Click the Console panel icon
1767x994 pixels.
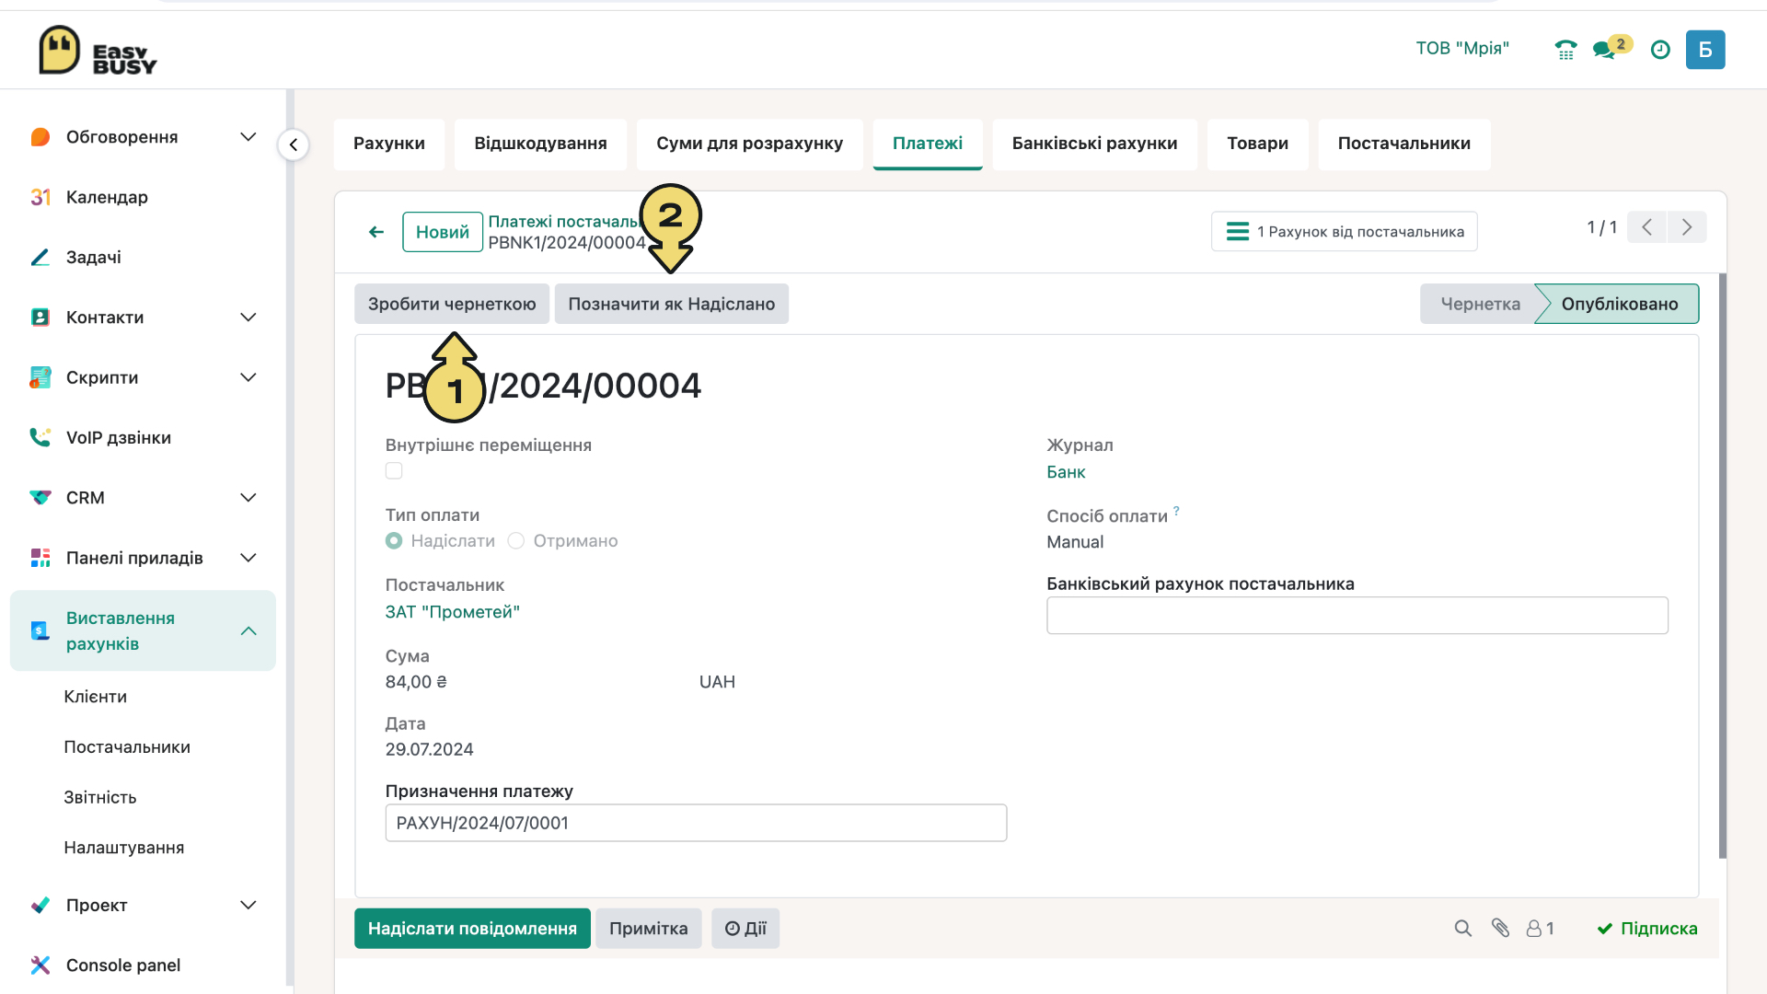point(40,965)
